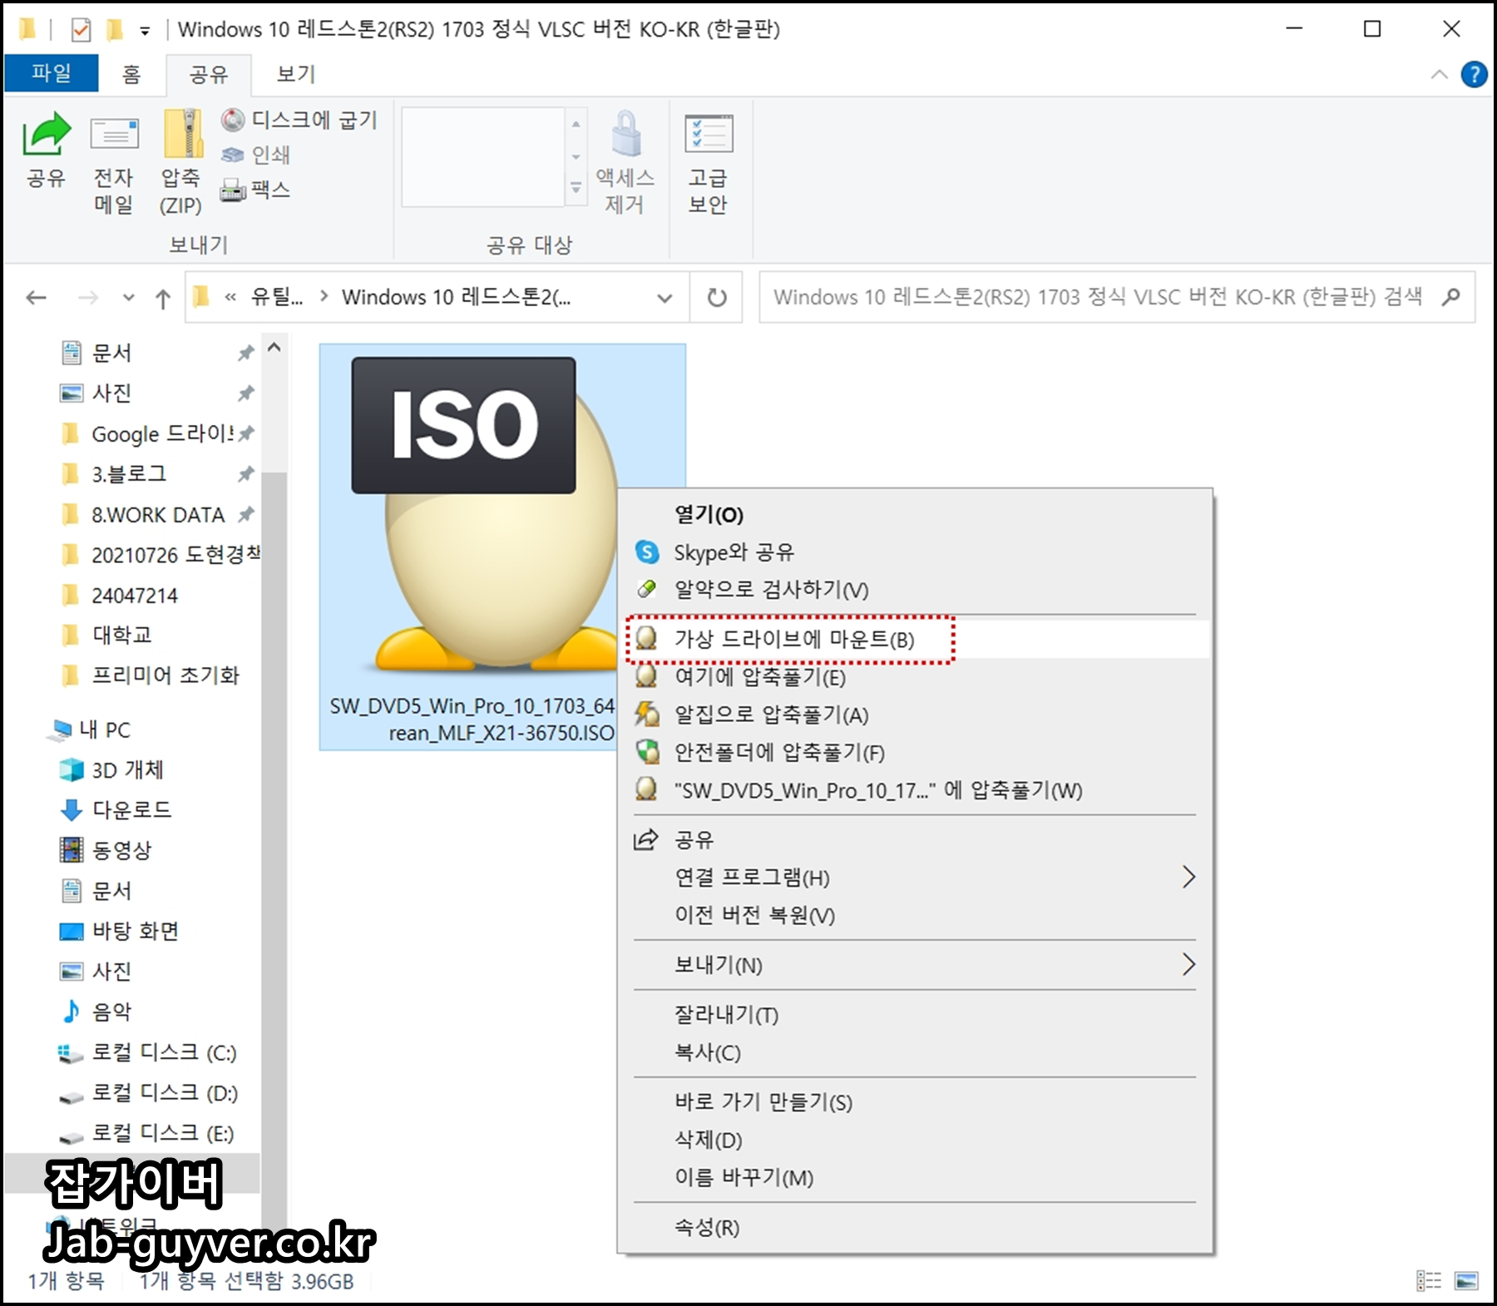Choose Open (열기) in context menu

(914, 514)
